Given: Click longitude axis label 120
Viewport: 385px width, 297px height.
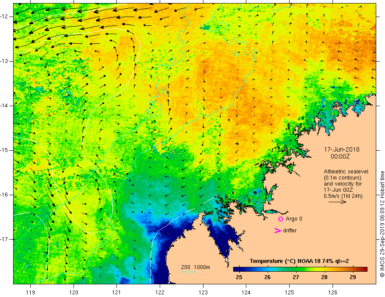Looking at the screenshot, I should click(73, 292).
